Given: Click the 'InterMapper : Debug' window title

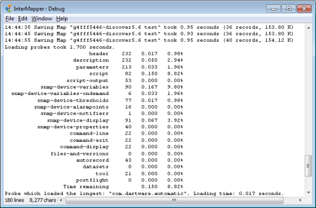Looking at the screenshot, I should [x=39, y=8].
